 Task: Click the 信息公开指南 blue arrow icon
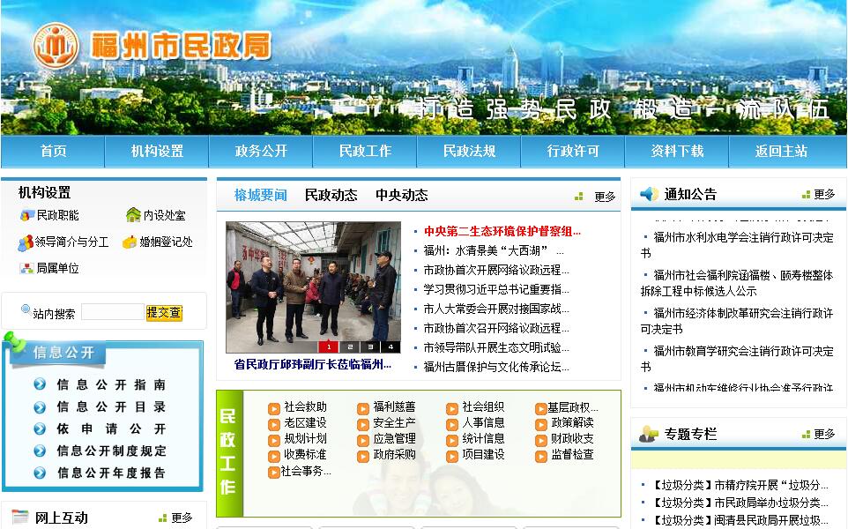(x=40, y=384)
